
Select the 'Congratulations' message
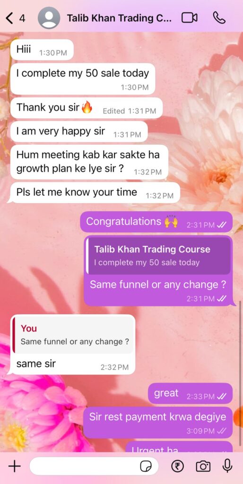pyautogui.click(x=156, y=222)
